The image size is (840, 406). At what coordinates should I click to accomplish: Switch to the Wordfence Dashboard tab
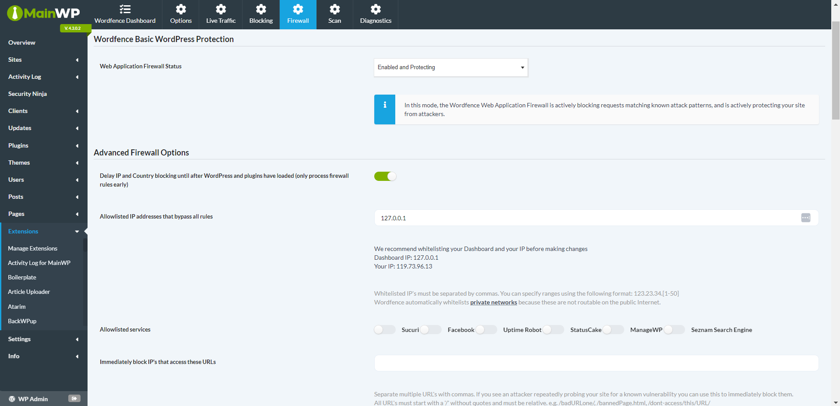coord(125,15)
